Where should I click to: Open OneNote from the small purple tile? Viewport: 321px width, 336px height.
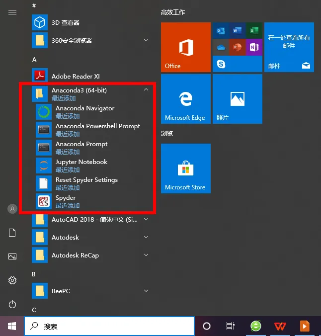click(x=254, y=47)
